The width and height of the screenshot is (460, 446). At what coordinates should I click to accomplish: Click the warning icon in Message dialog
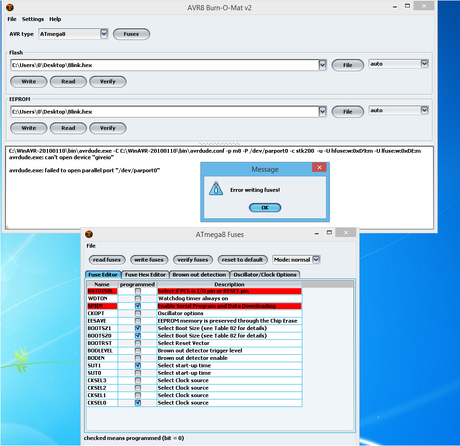[216, 189]
